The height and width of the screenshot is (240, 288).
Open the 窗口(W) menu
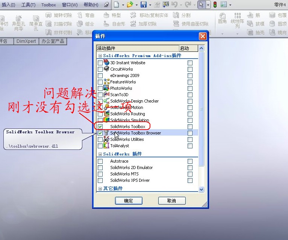pyautogui.click(x=70, y=5)
